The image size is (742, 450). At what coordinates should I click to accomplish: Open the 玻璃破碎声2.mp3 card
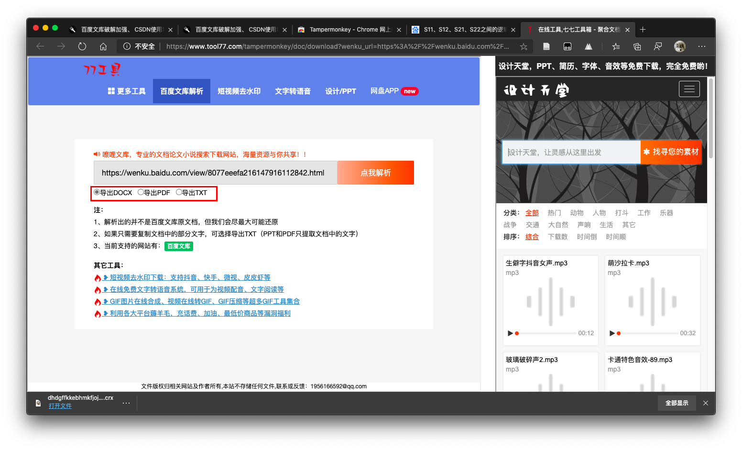coord(550,372)
